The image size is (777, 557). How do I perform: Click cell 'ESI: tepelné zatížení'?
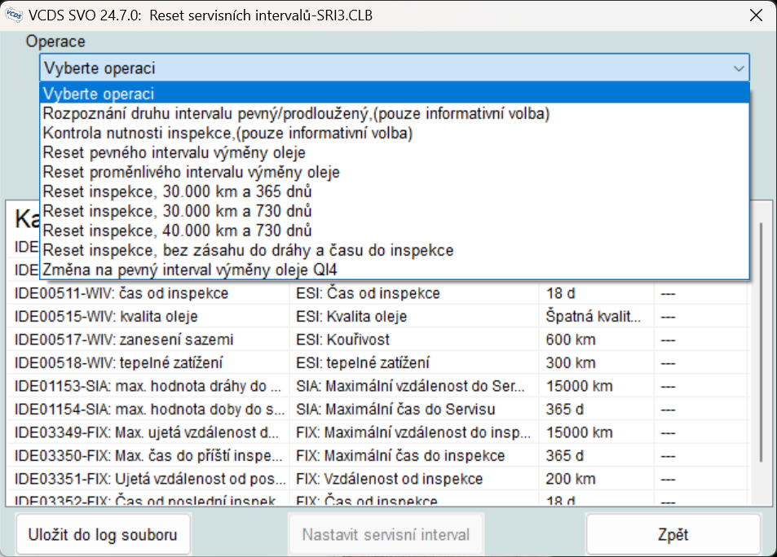click(x=414, y=363)
